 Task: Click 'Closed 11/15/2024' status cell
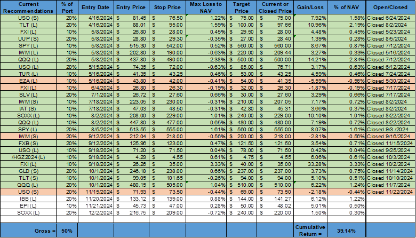pyautogui.click(x=390, y=143)
